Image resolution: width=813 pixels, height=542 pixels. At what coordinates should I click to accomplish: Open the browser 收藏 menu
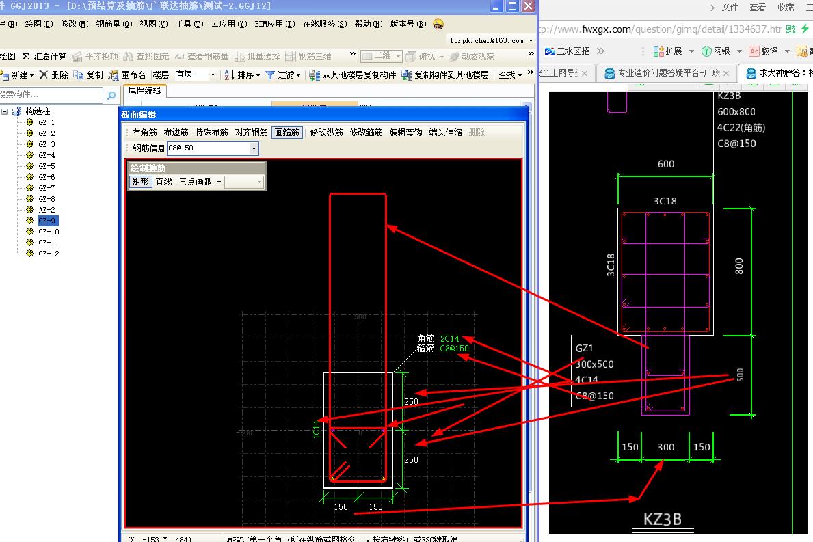(786, 8)
